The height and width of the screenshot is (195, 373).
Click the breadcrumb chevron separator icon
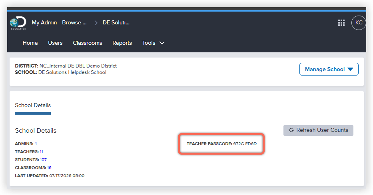tap(96, 23)
